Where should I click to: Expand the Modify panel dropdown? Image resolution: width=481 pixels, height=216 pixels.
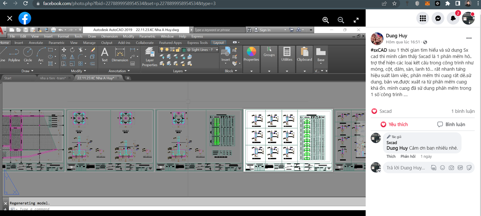(x=78, y=71)
